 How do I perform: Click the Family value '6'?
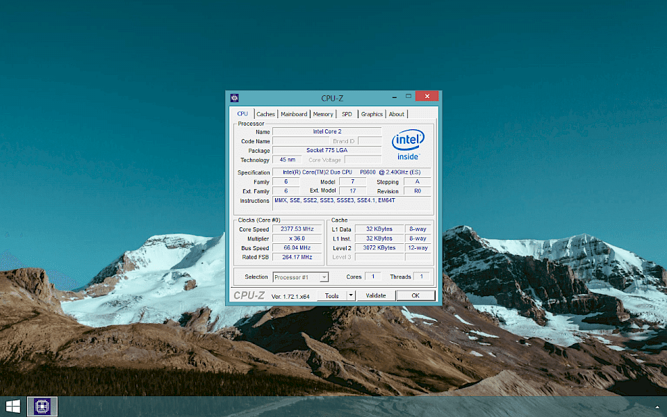click(286, 181)
